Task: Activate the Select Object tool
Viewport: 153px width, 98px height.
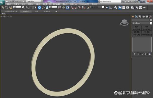Action: 23,8
